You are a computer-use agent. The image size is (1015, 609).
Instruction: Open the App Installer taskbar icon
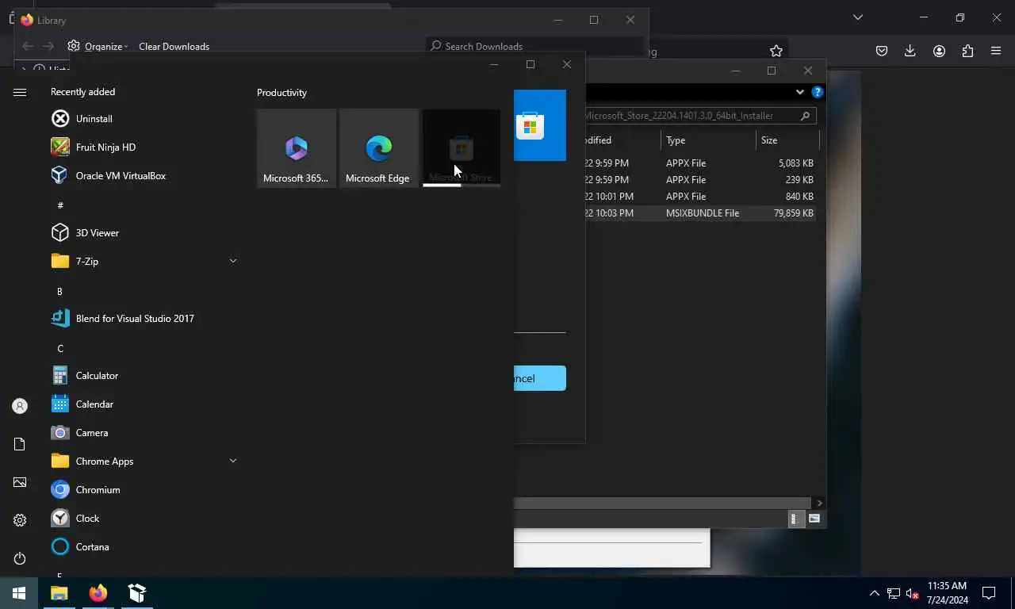pos(137,593)
